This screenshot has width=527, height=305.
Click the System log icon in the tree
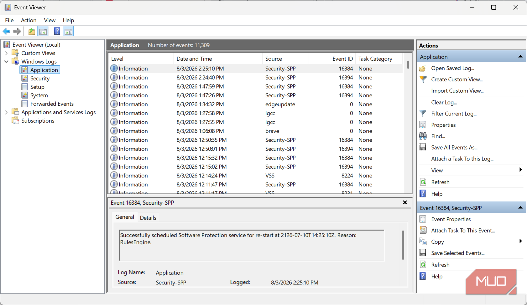point(24,95)
